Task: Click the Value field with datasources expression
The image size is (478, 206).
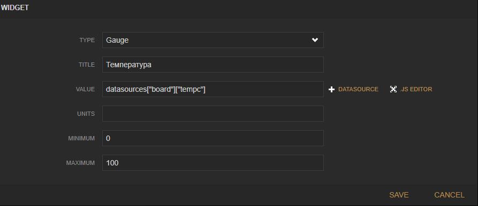Action: pos(213,89)
